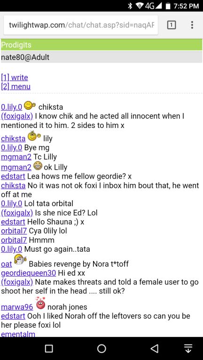Click the waving smiley beside 0.lily.0
This screenshot has height=360, width=203.
(x=30, y=105)
